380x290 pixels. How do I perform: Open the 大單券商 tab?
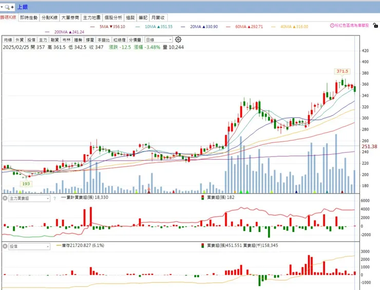(x=70, y=17)
